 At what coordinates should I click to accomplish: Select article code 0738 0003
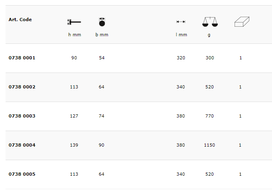click(x=22, y=116)
